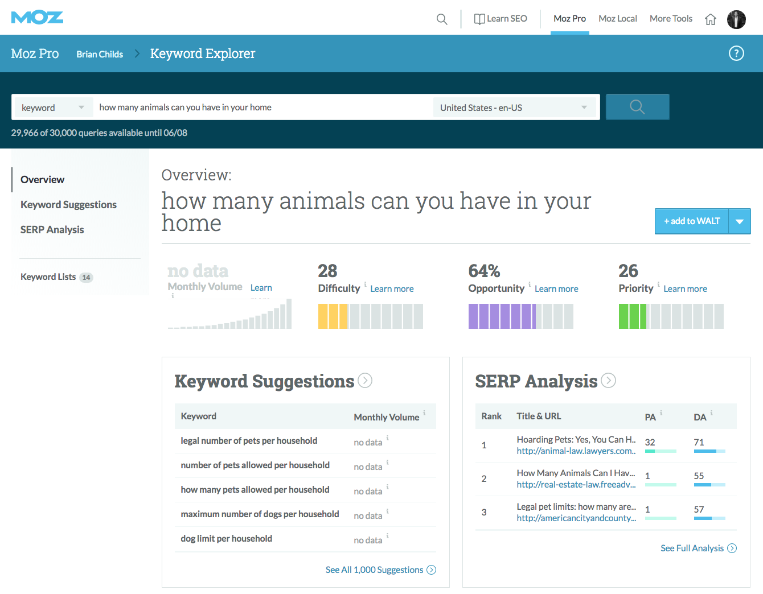763x594 pixels.
Task: Open SERP Analysis arrow circle icon
Action: click(609, 381)
